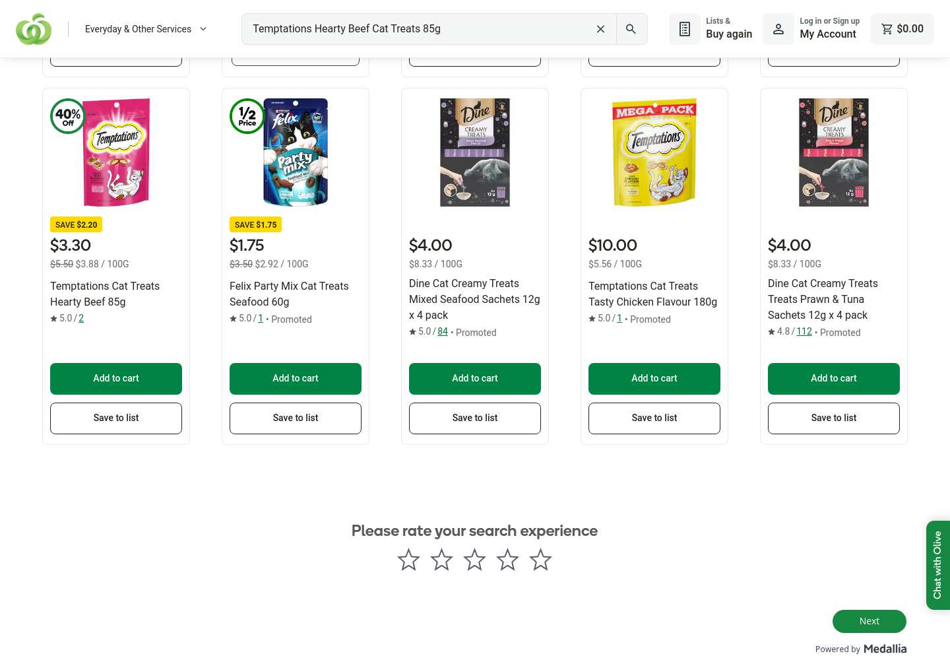Add Temptations Hearty Beef 85g to cart
The image size is (950, 660).
coord(116,379)
